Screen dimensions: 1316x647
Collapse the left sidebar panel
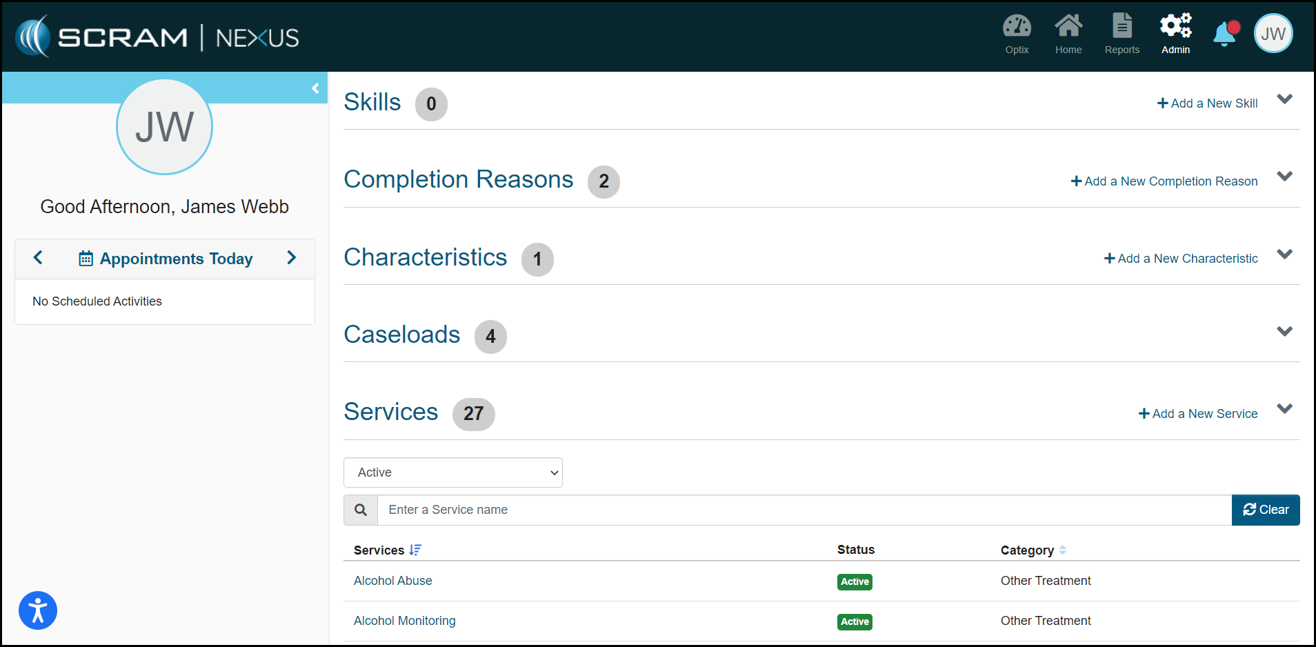(315, 88)
